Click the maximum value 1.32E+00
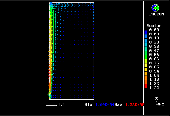This screenshot has width=170, height=116. [135, 105]
